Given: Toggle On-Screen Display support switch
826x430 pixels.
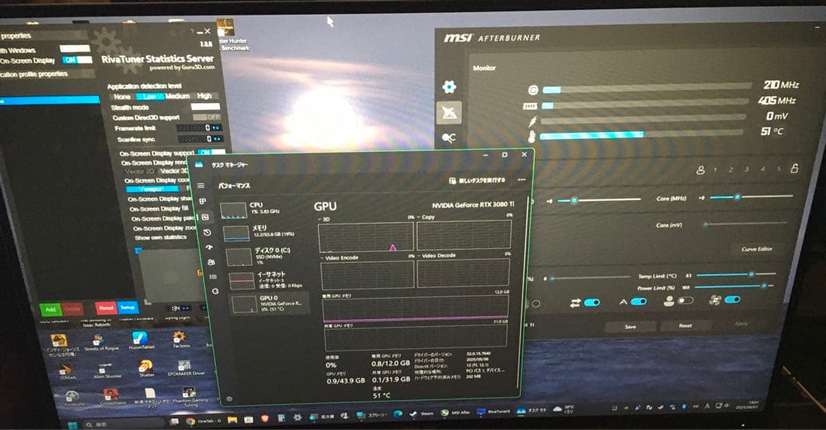Looking at the screenshot, I should point(212,153).
